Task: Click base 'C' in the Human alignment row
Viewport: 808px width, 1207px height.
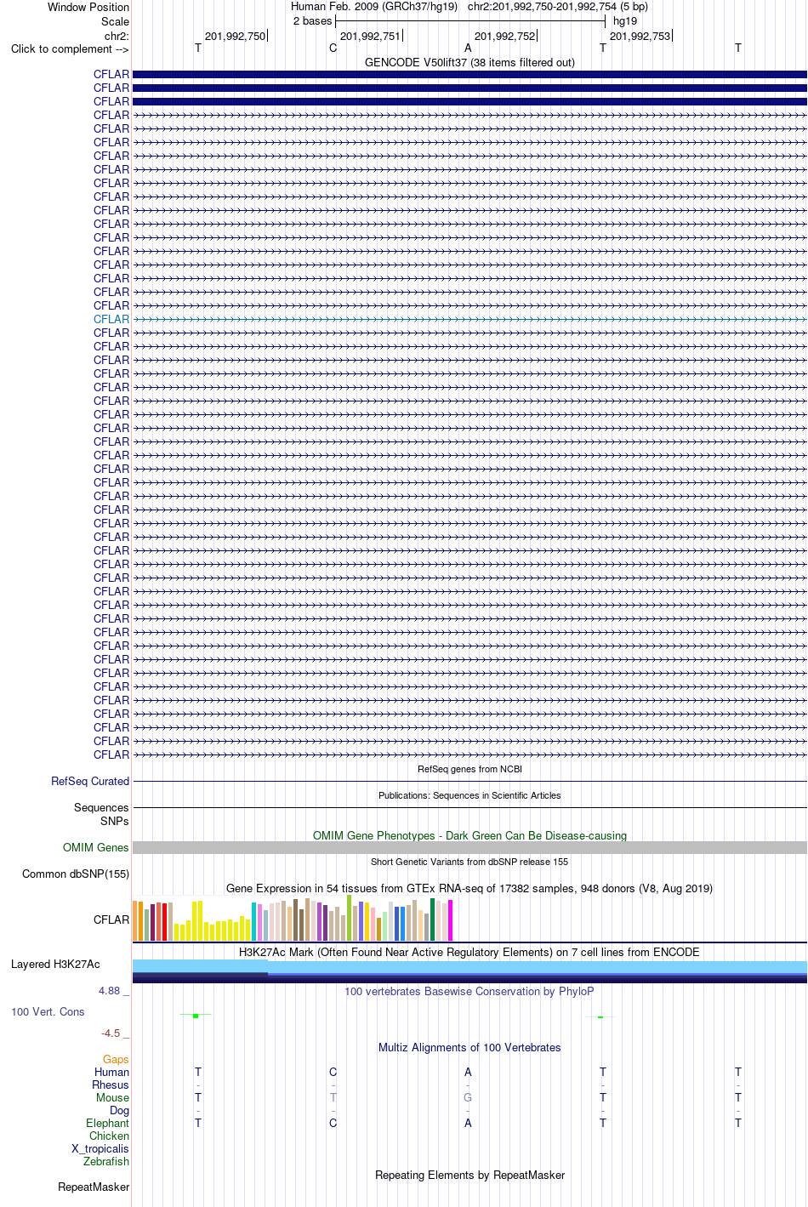Action: (x=333, y=1072)
